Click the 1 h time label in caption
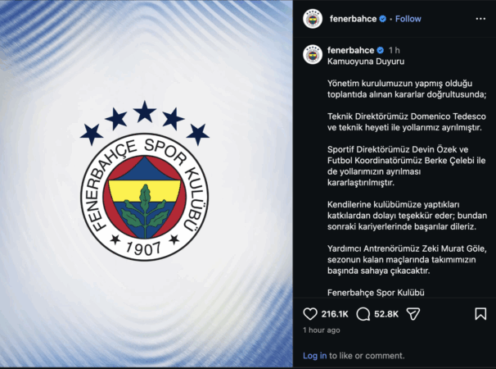Screen dimensions: 496x369 (395, 50)
